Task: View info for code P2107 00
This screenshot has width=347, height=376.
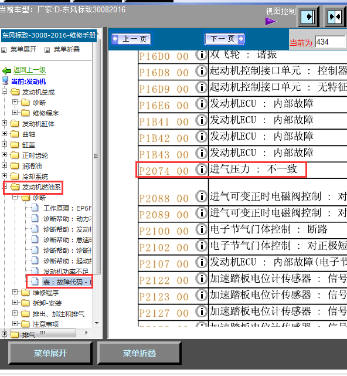Action: 202,262
